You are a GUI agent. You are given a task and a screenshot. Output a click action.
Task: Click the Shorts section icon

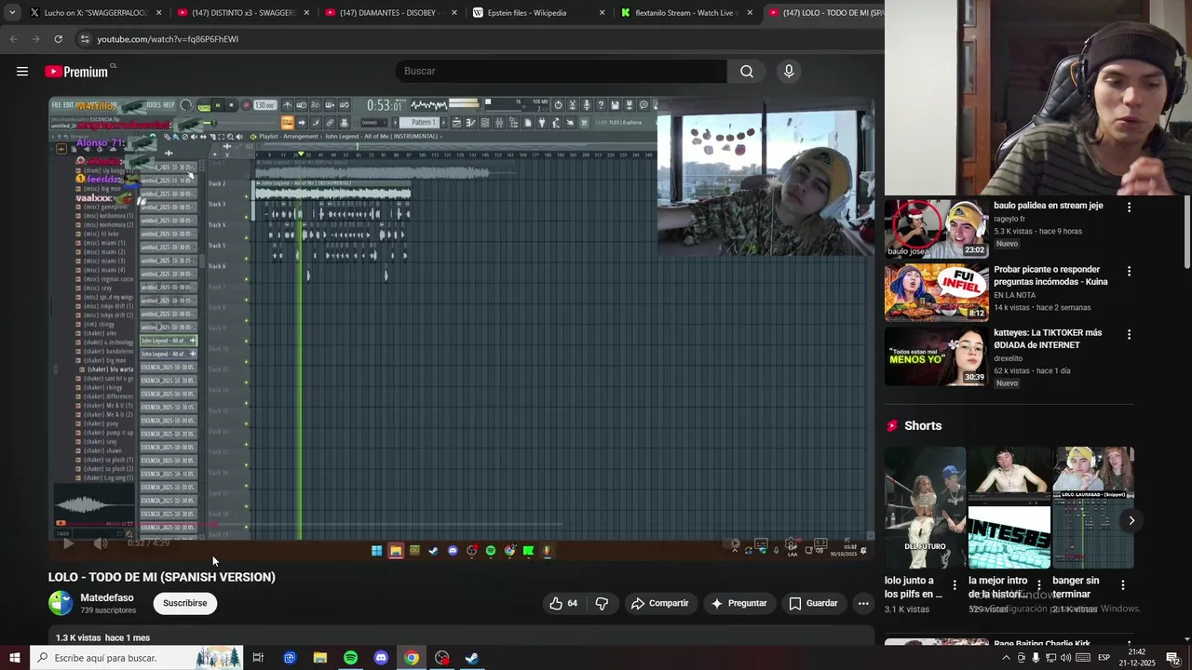[892, 425]
